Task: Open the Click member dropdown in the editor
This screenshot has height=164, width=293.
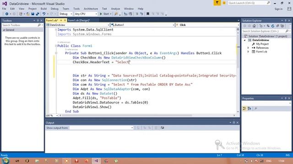Action: [x=207, y=25]
